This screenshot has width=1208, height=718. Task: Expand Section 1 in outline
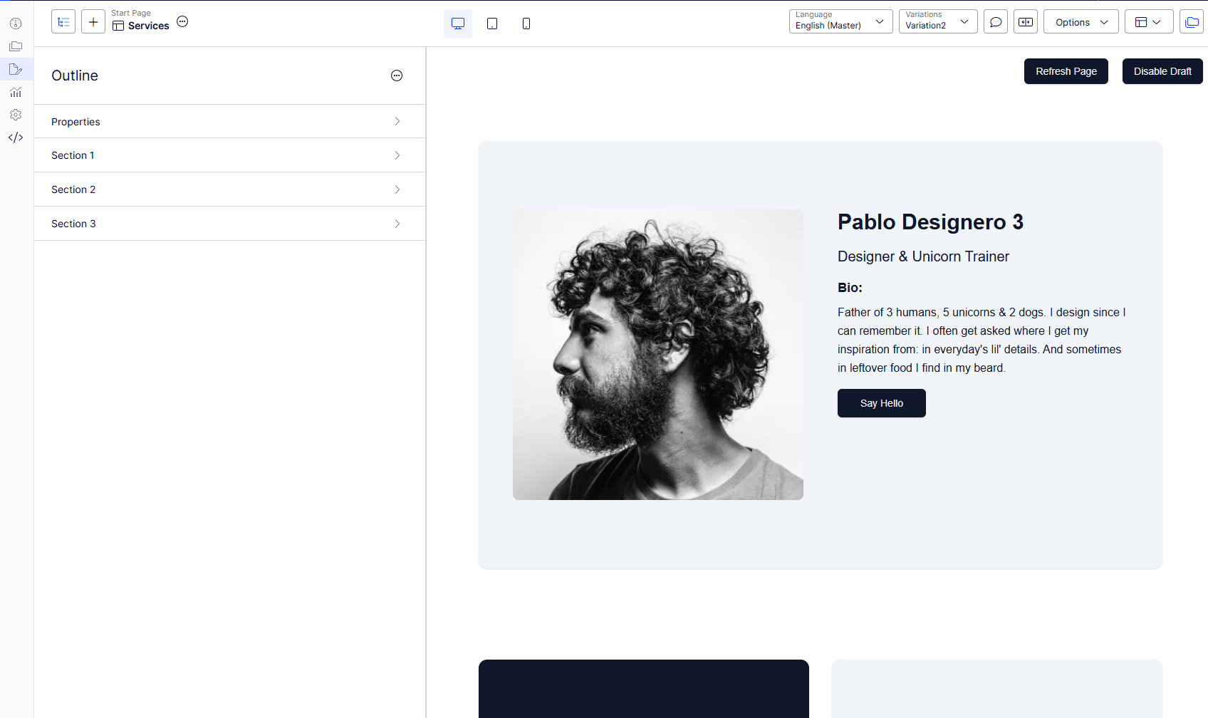(229, 155)
